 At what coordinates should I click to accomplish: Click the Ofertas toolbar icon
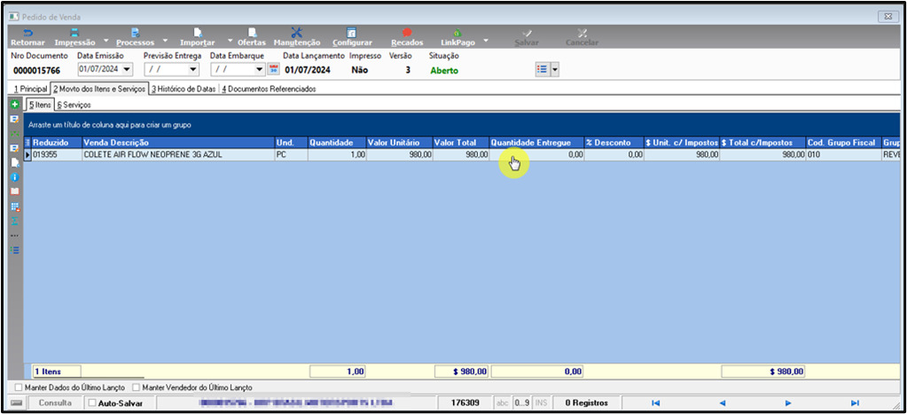(252, 37)
